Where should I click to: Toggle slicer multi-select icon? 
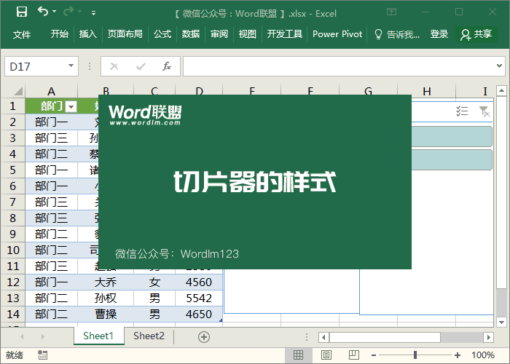pos(462,111)
